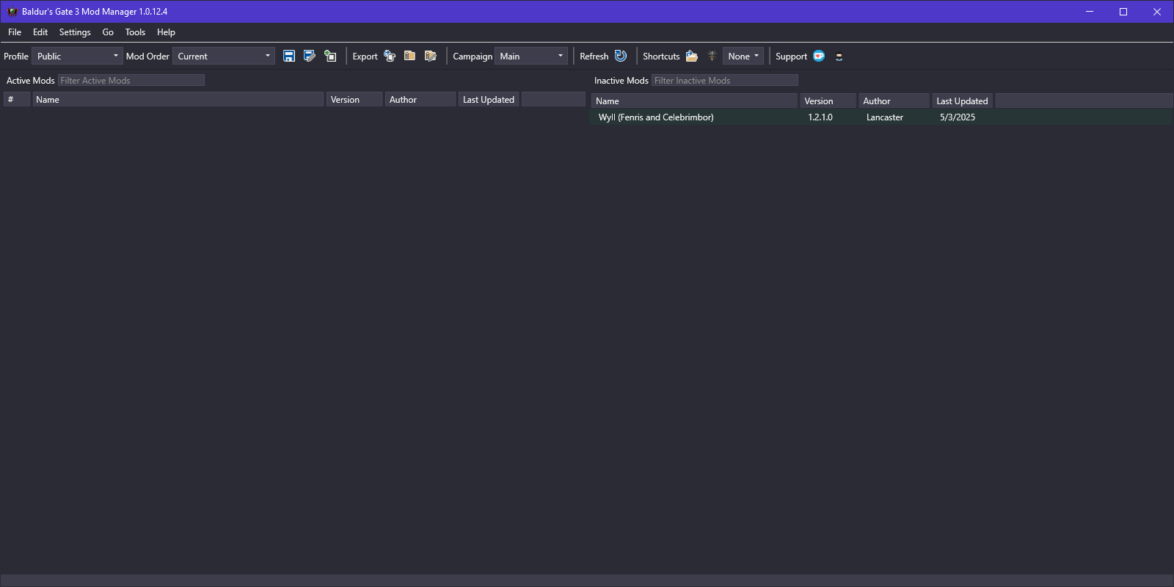
Task: Click the export archive as icon with the pencil
Action: (x=431, y=56)
